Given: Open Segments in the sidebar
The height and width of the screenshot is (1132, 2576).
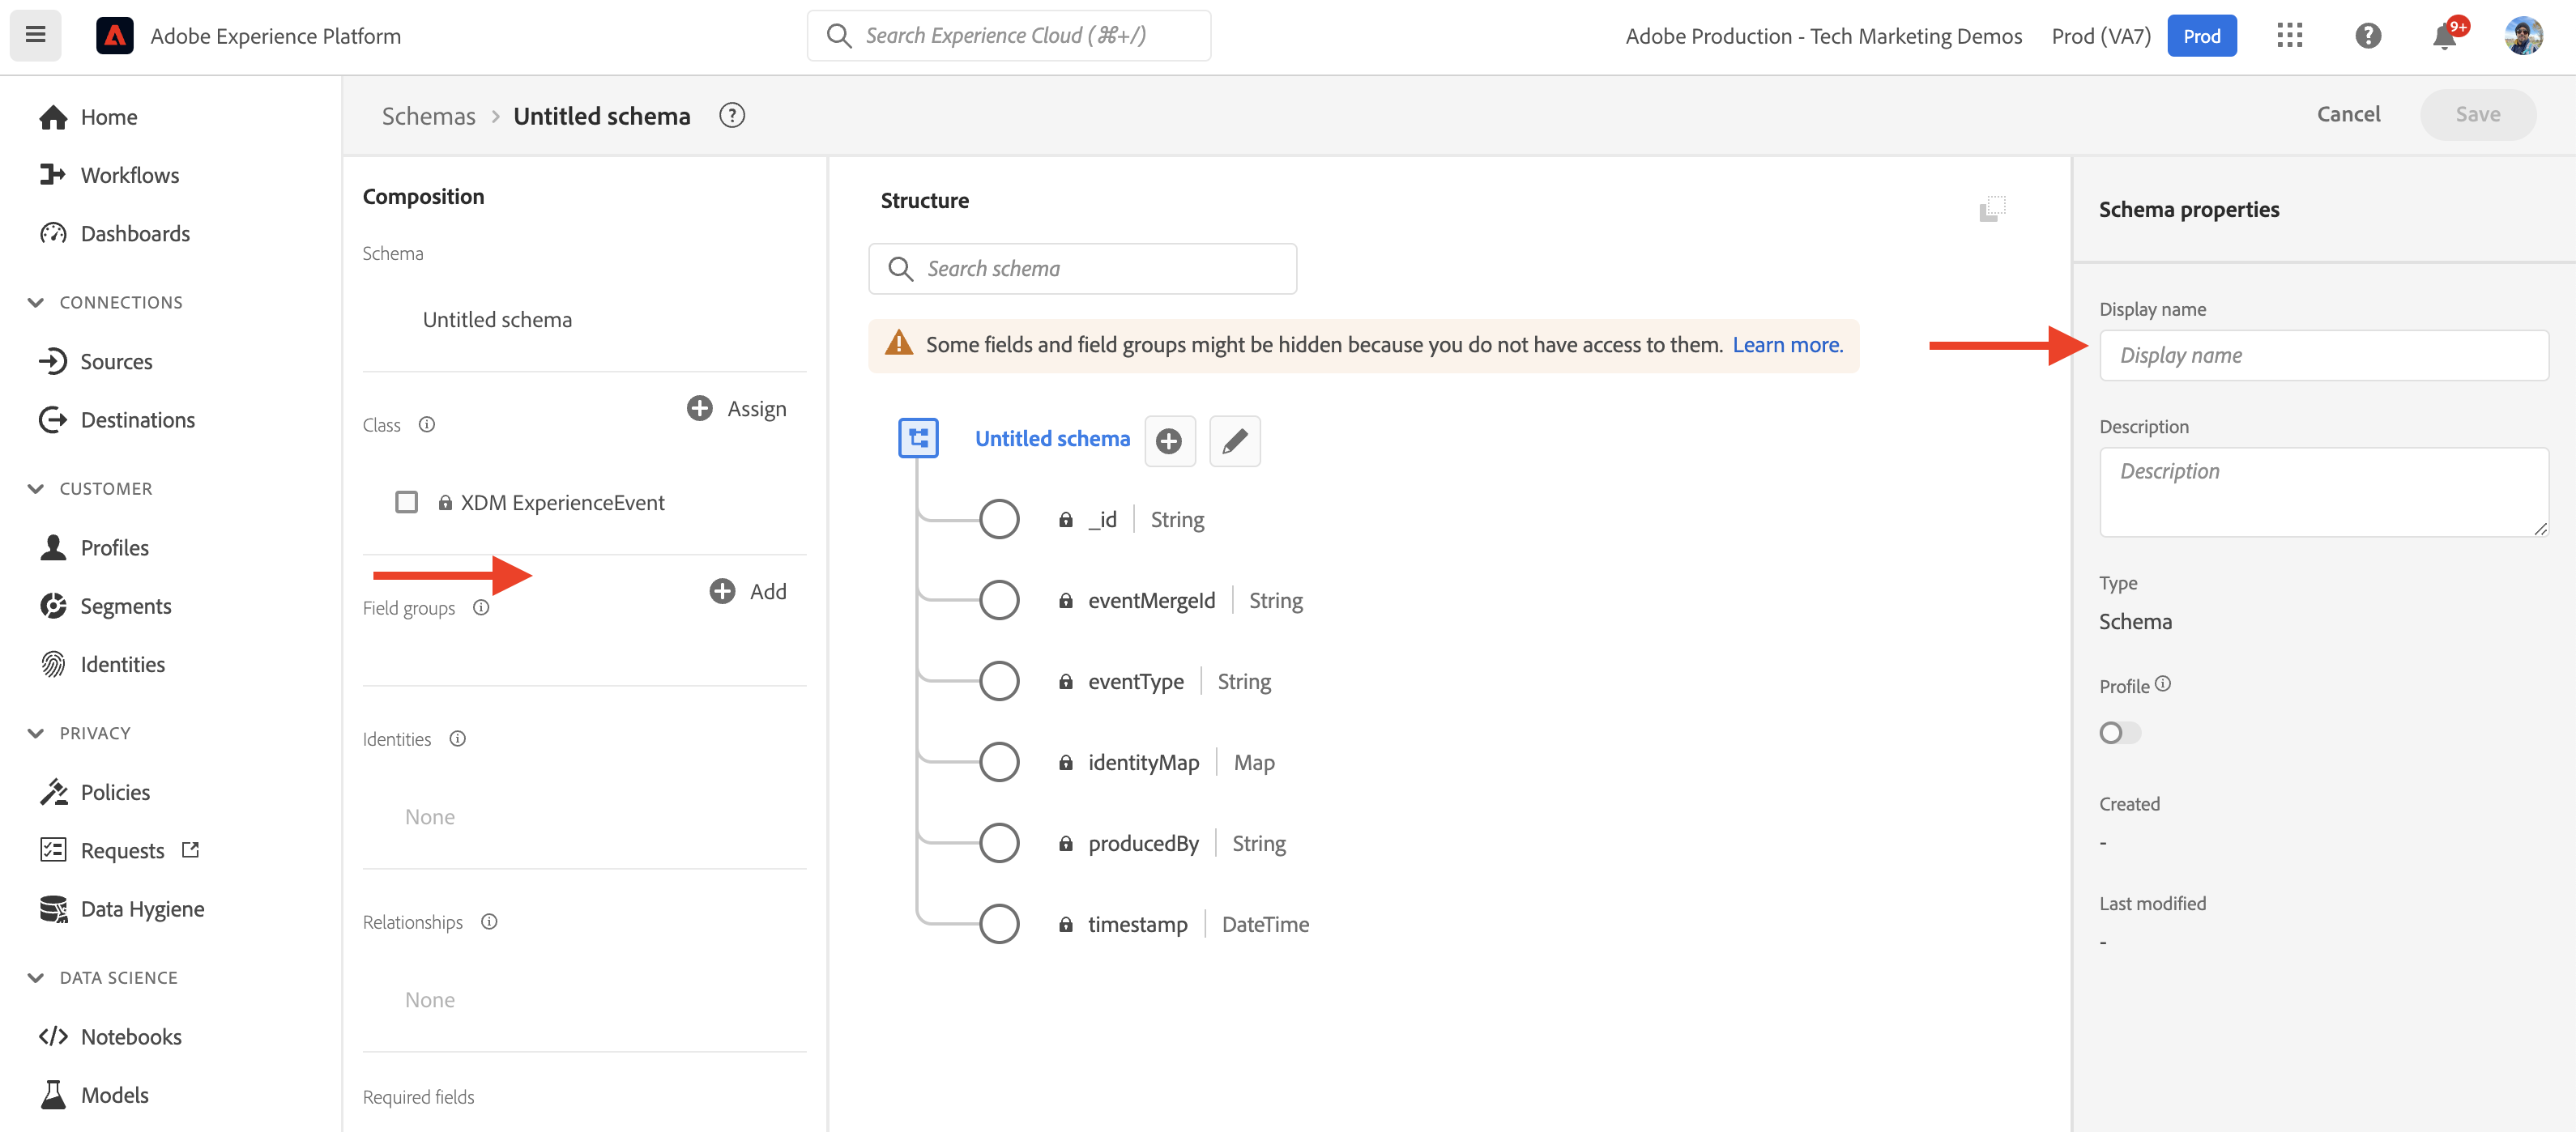Looking at the screenshot, I should coord(125,606).
